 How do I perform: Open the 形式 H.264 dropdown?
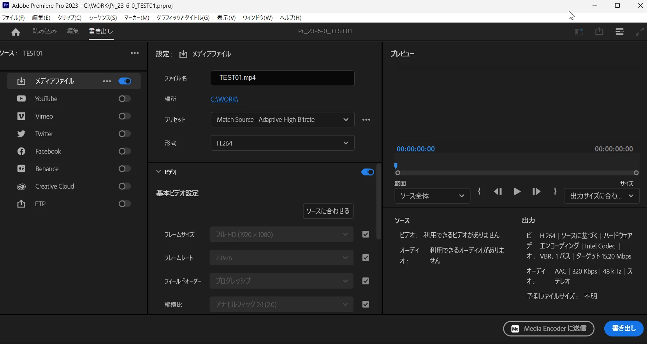[x=283, y=143]
